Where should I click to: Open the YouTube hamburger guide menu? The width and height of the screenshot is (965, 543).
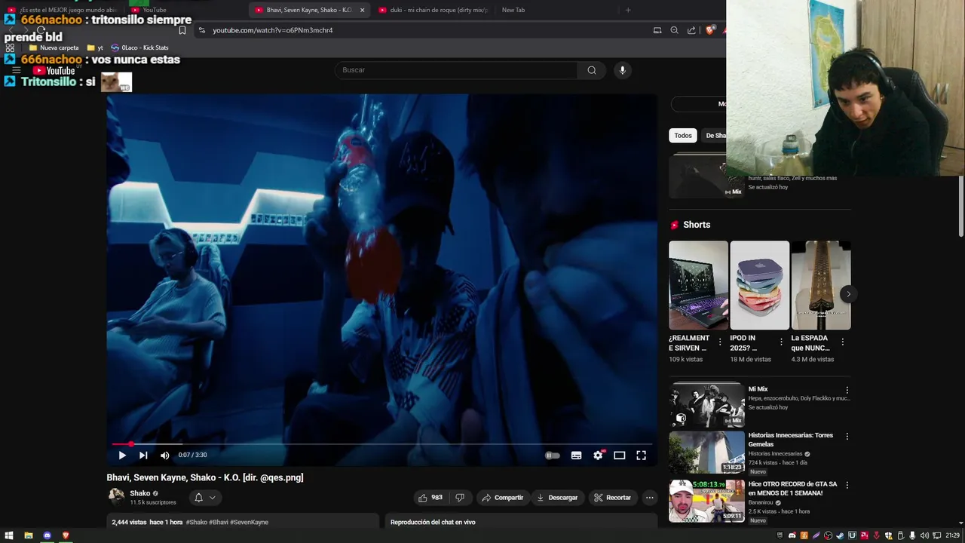(x=16, y=70)
